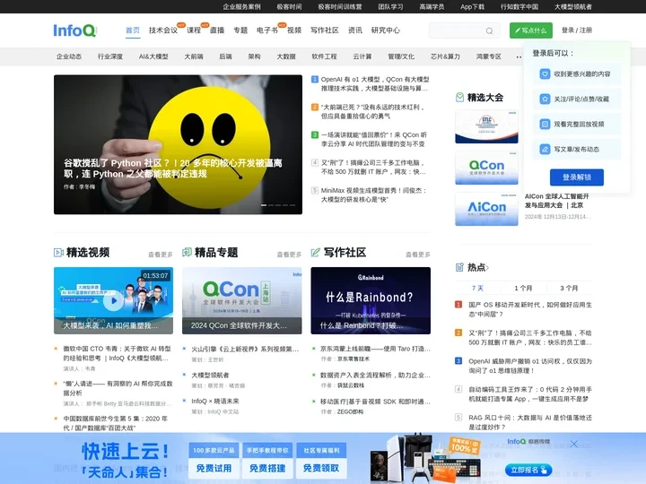The width and height of the screenshot is (646, 484).
Task: Open 微软中国 CTO 韦青 video link
Action: [x=117, y=353]
